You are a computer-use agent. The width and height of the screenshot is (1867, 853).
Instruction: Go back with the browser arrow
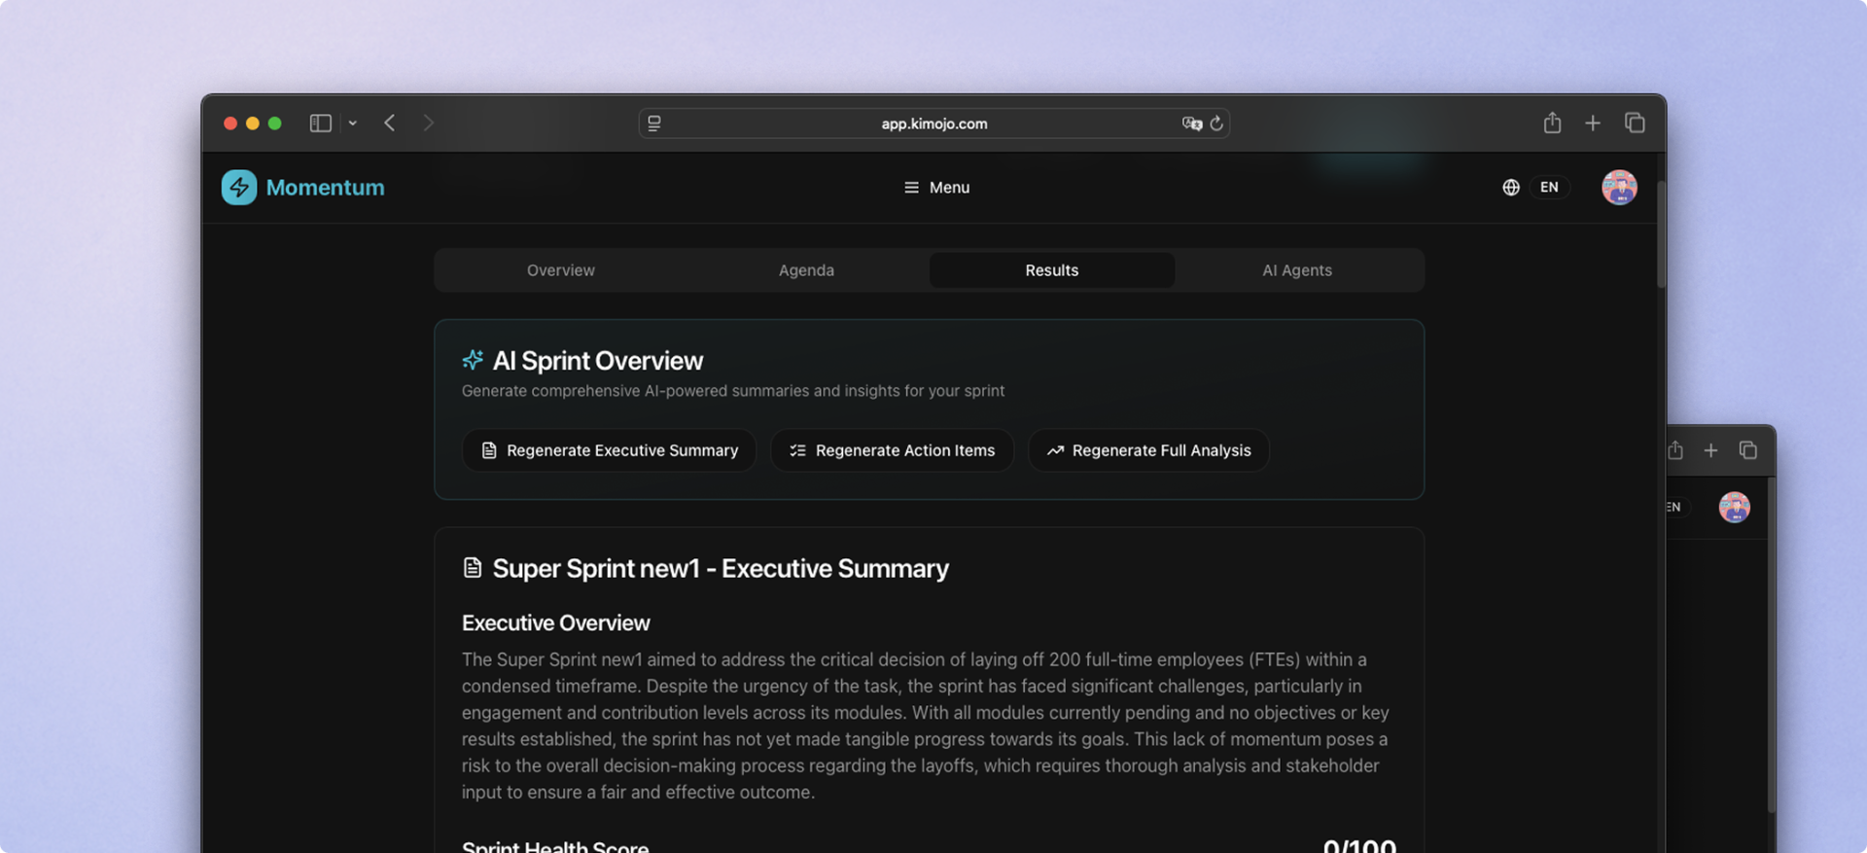click(390, 124)
